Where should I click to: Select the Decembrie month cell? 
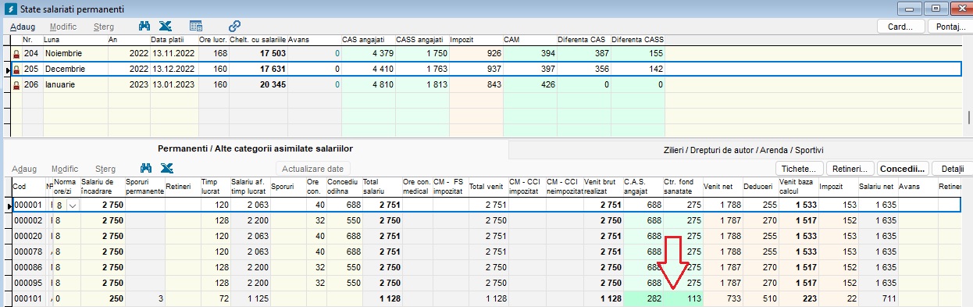point(76,69)
